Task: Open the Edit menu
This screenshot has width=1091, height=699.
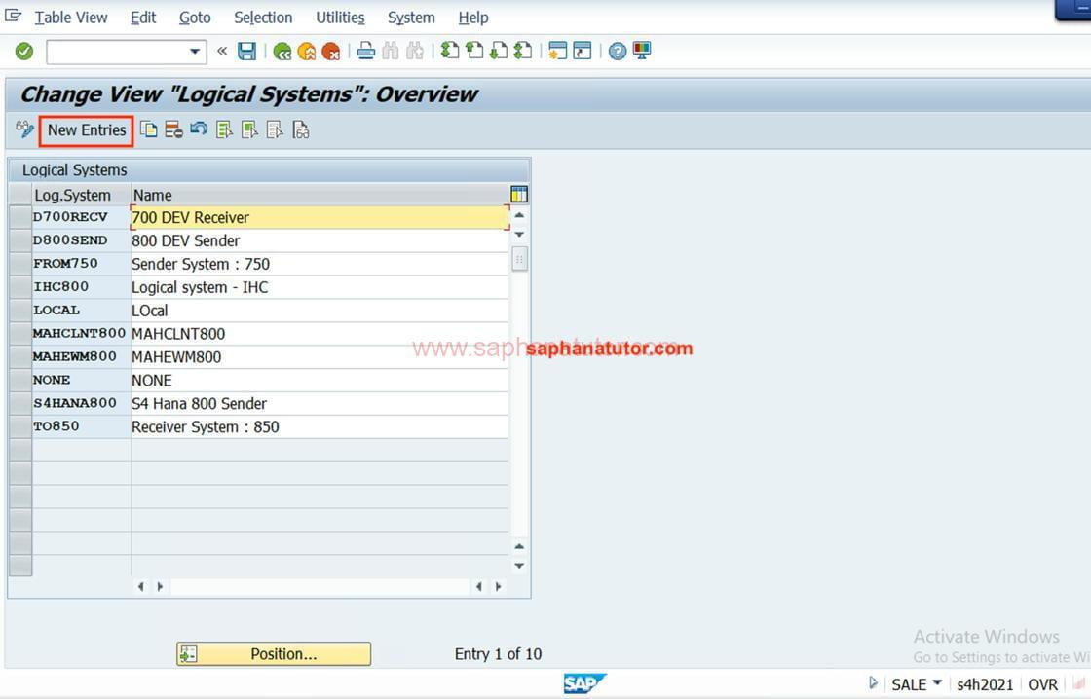Action: coord(143,18)
